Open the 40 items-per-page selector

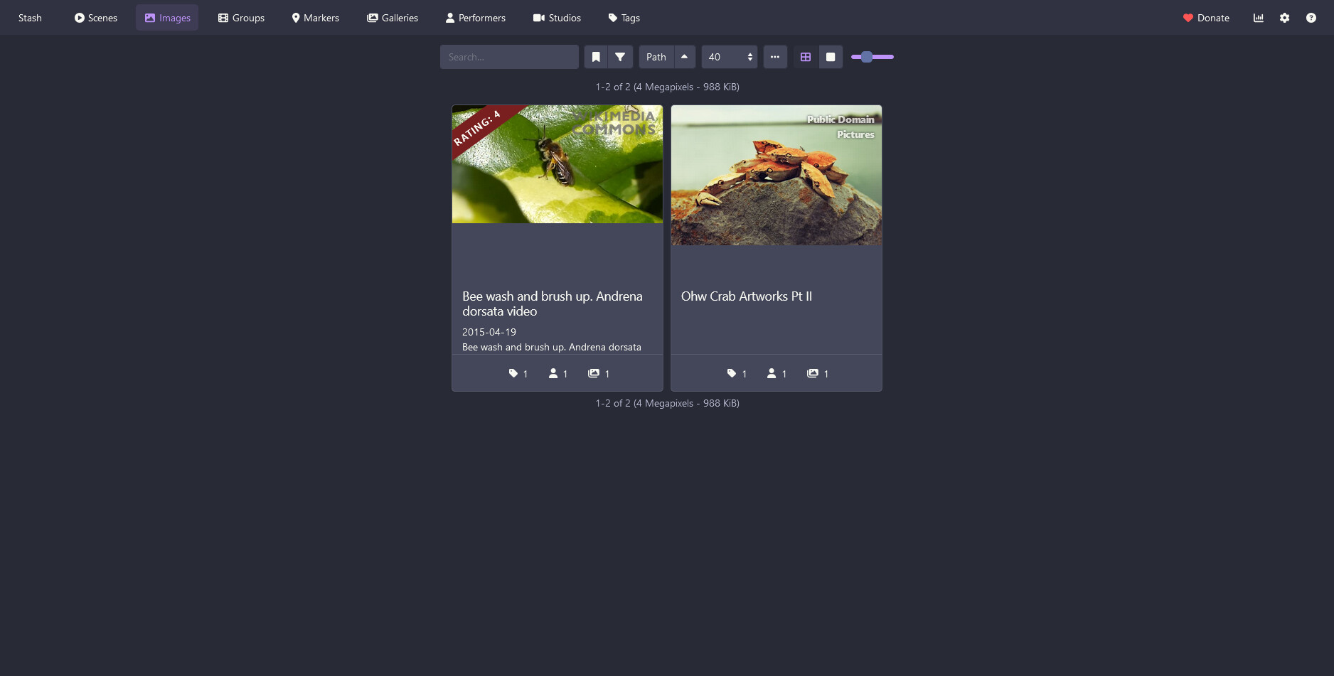730,57
